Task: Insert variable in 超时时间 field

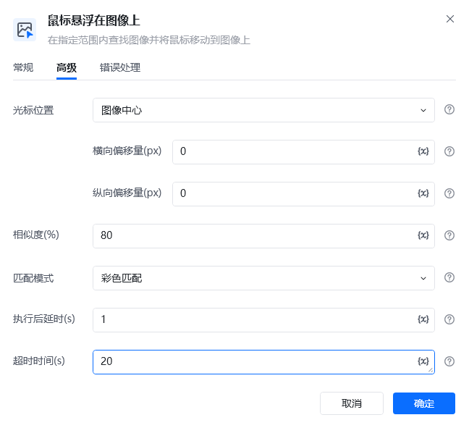Action: point(423,361)
